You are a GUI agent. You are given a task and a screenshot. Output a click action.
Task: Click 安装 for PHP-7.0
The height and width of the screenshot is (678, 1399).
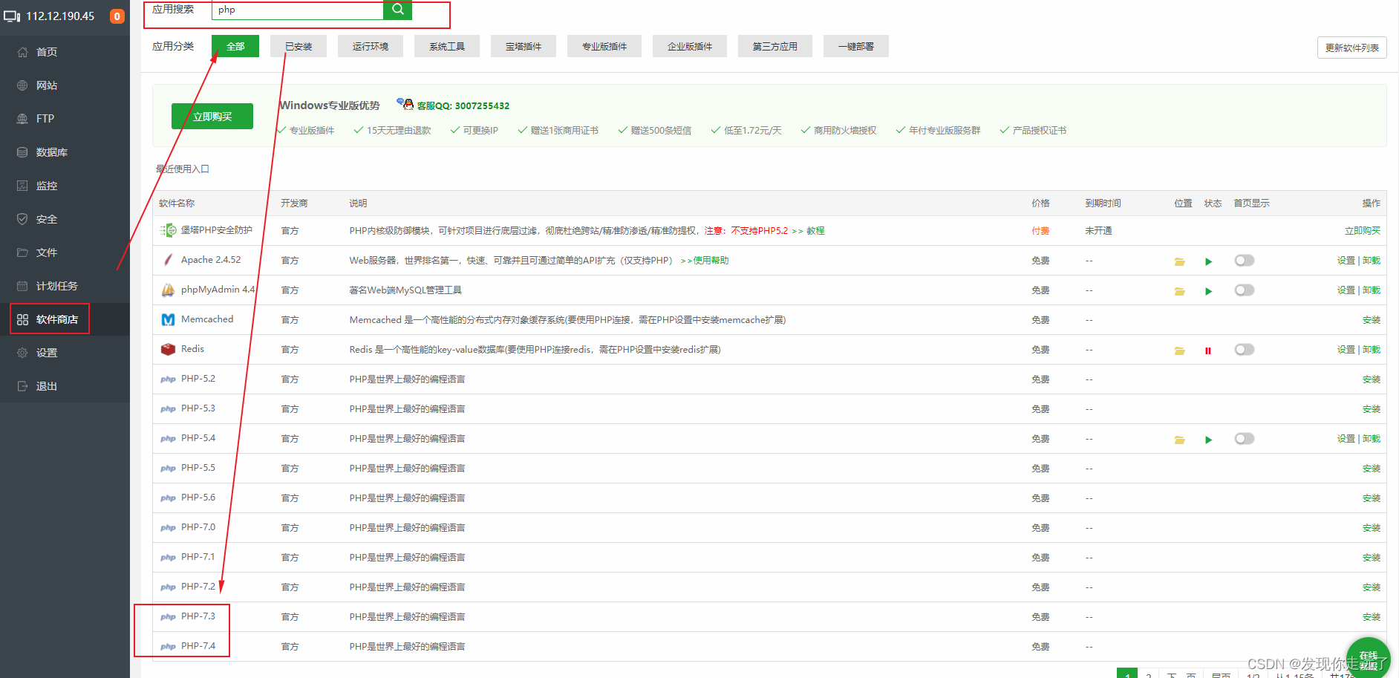pyautogui.click(x=1372, y=528)
